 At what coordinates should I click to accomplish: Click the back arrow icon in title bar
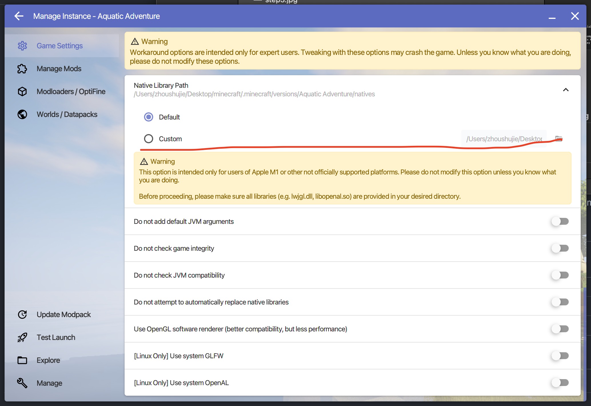(x=19, y=16)
